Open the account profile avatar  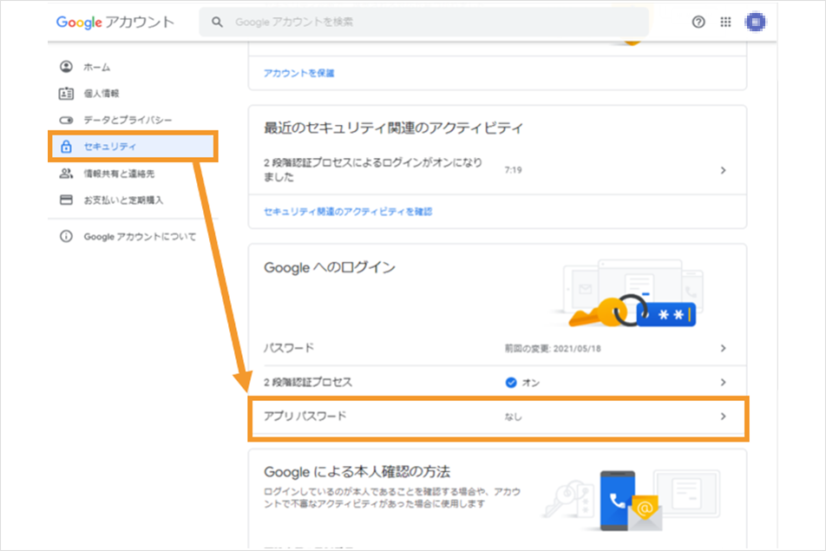[756, 22]
